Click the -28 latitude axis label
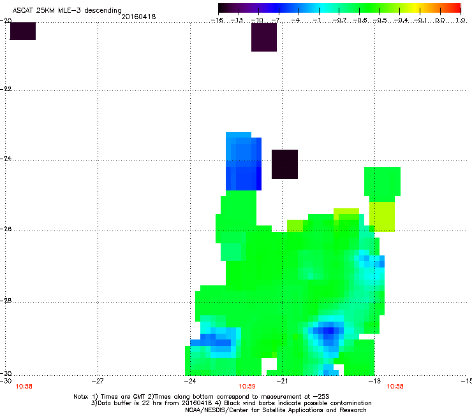The width and height of the screenshot is (472, 414). point(6,300)
